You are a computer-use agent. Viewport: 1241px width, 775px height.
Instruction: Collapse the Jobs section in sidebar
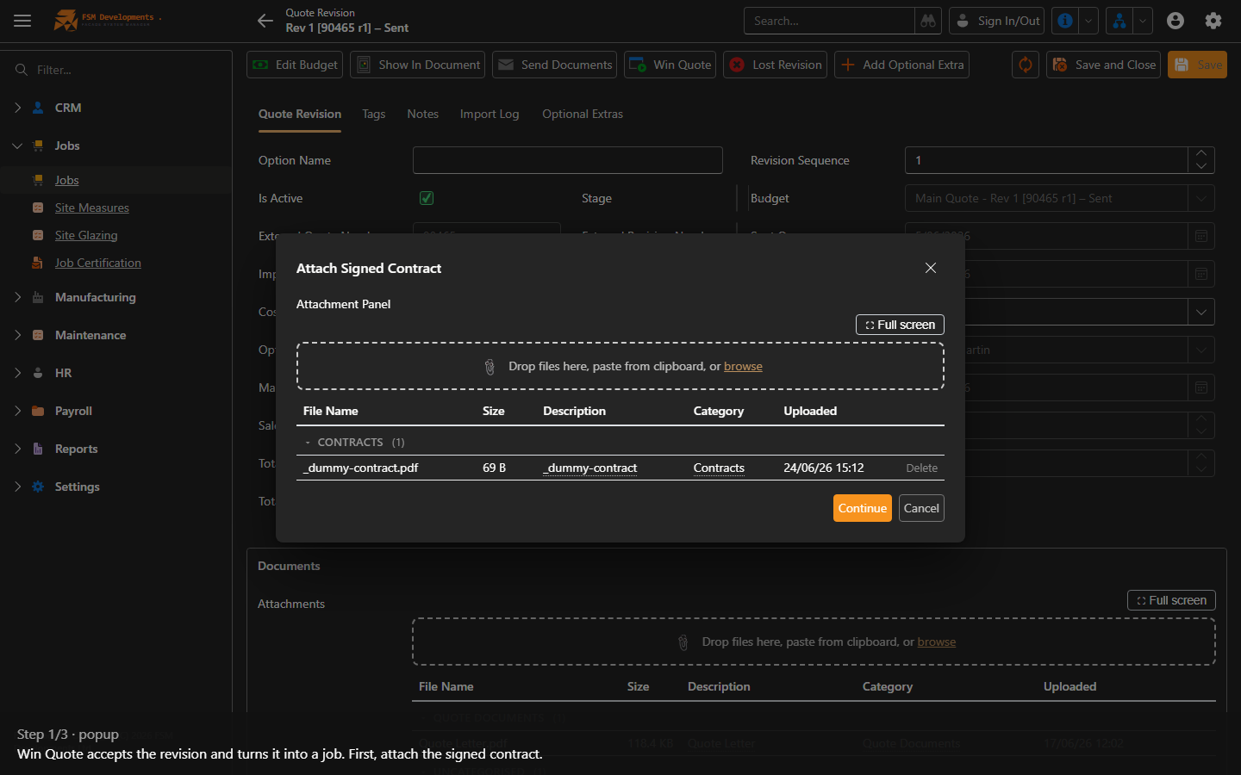coord(17,146)
